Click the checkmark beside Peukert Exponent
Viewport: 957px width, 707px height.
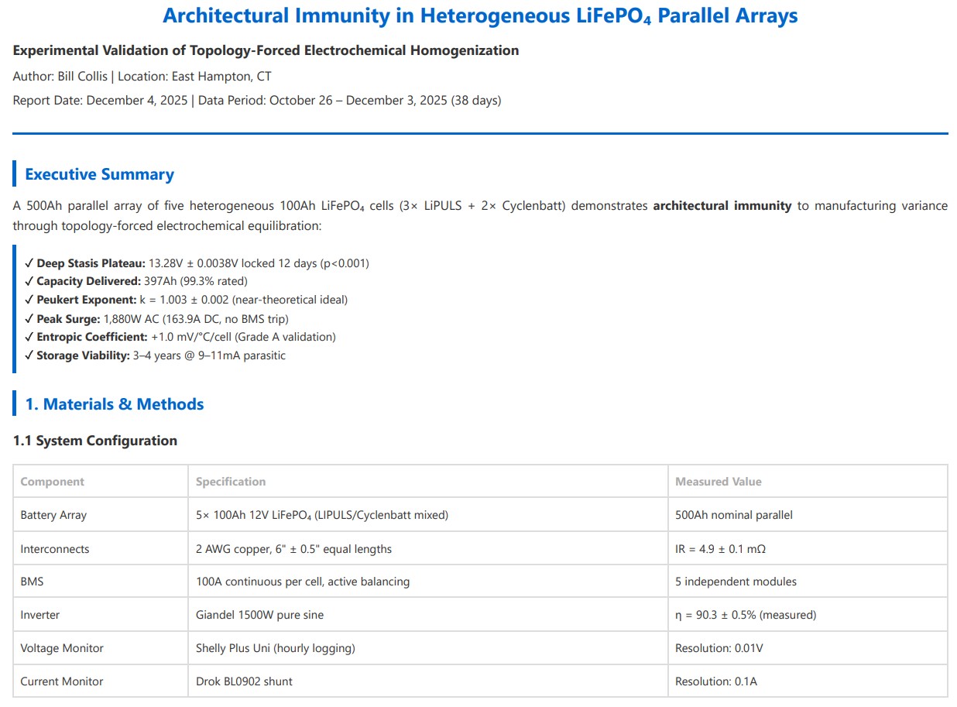[29, 300]
